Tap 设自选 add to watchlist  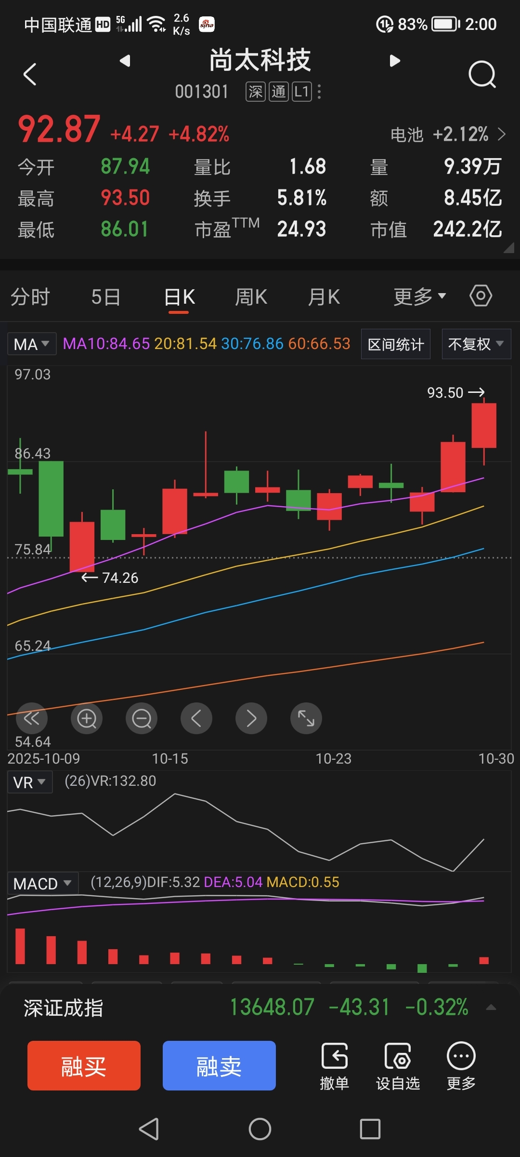(398, 1066)
